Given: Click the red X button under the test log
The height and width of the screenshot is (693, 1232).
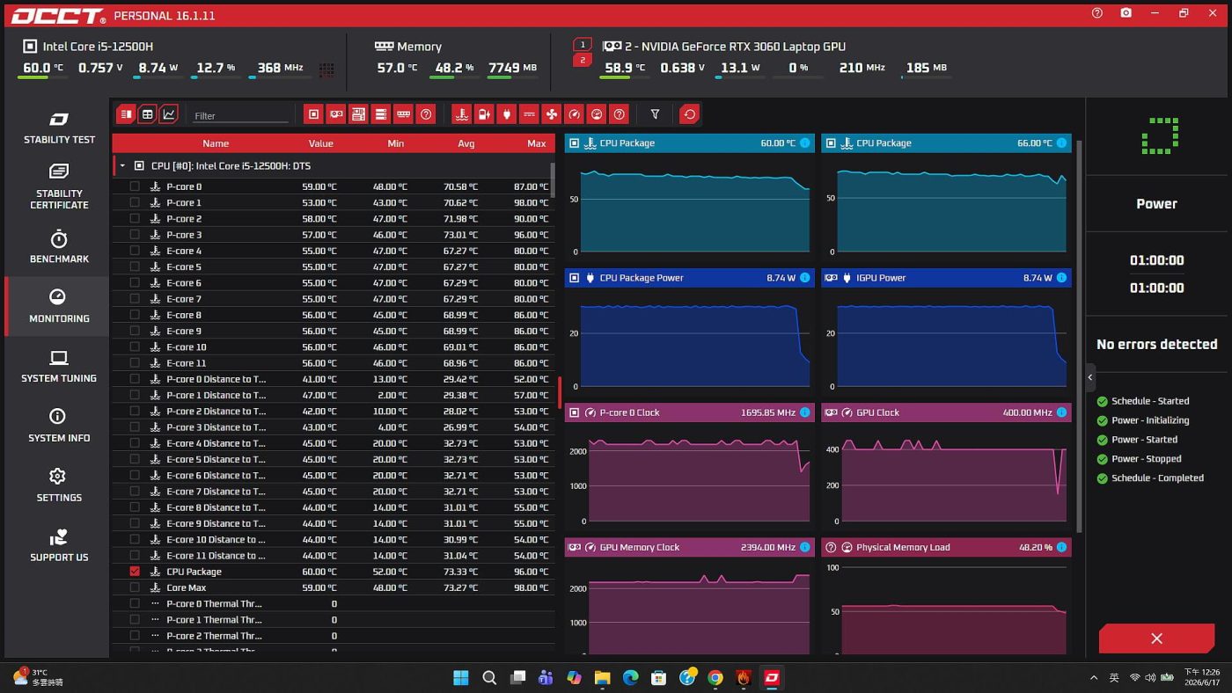Looking at the screenshot, I should 1156,638.
